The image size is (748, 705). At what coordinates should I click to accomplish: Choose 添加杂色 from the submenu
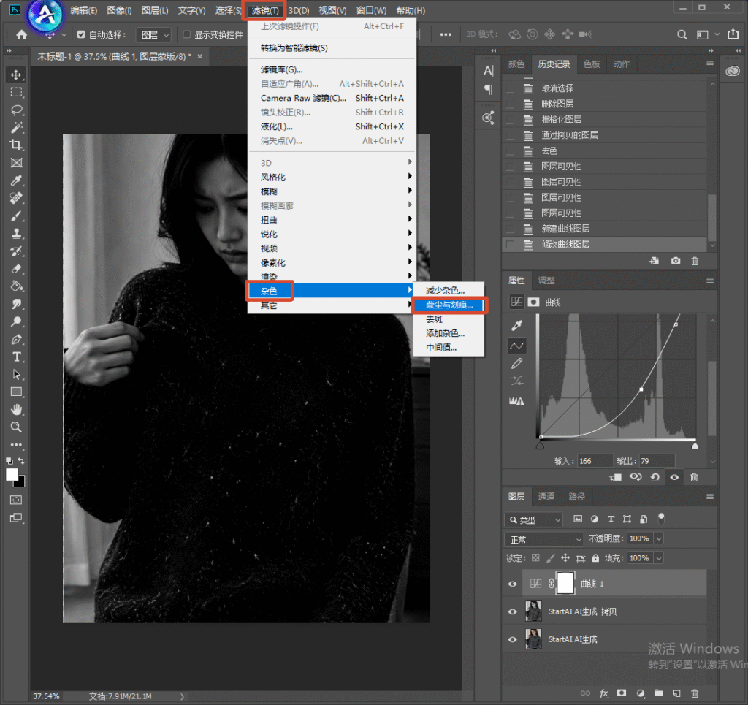coord(449,333)
